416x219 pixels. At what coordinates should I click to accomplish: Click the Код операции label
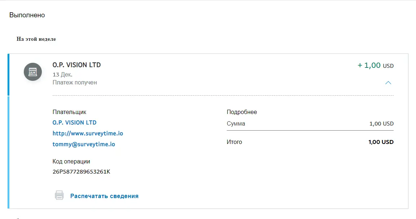[x=71, y=161]
